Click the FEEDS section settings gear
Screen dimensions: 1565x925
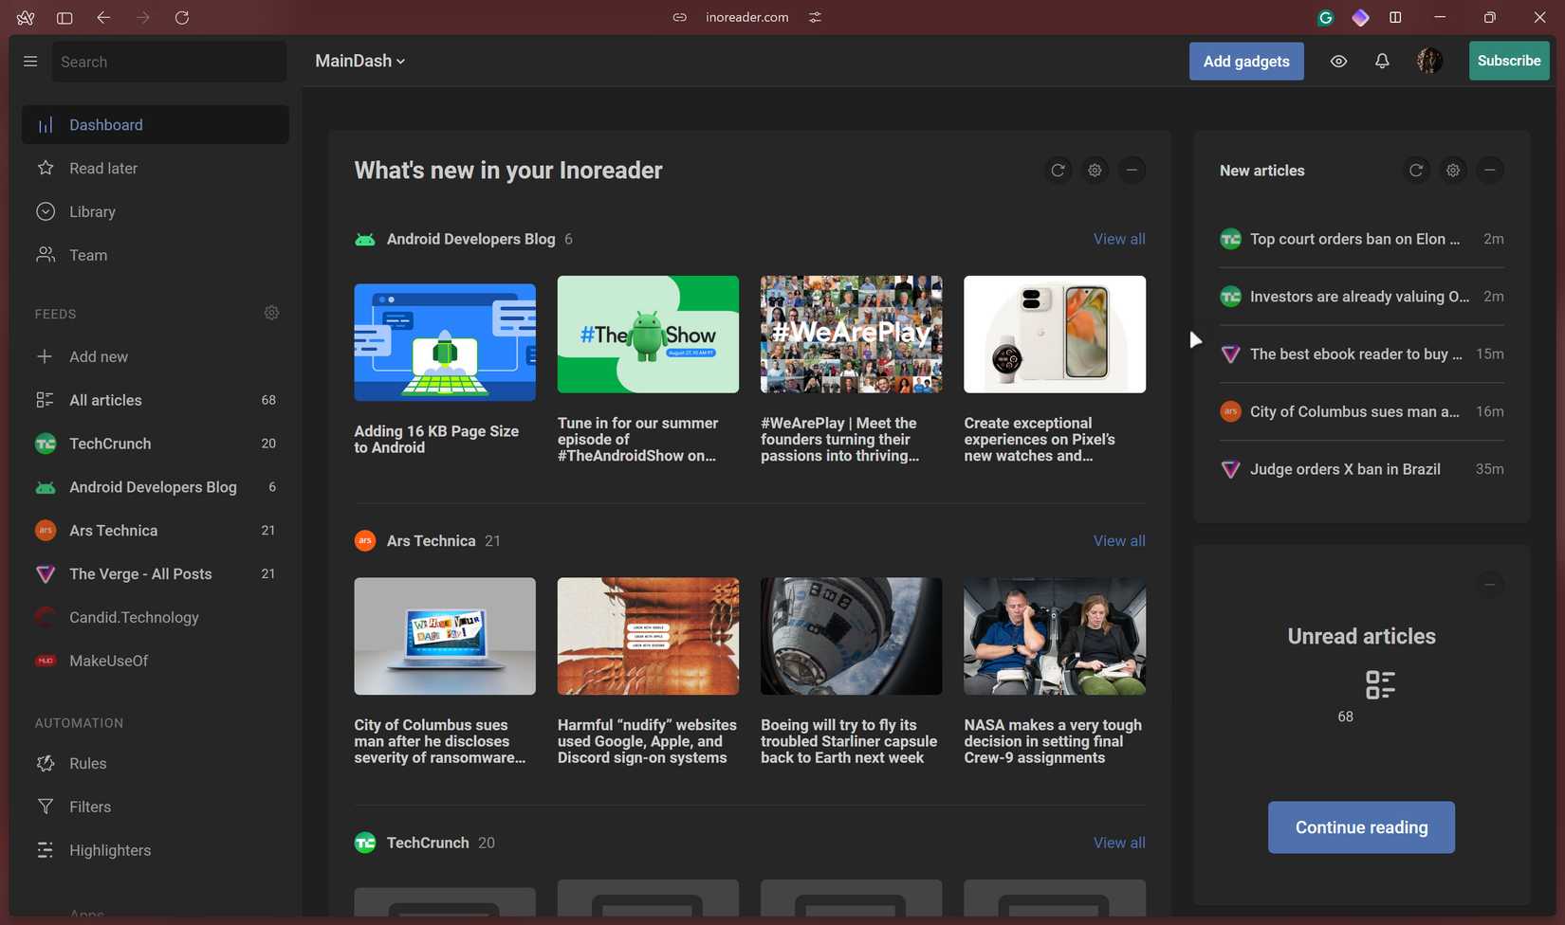point(271,313)
